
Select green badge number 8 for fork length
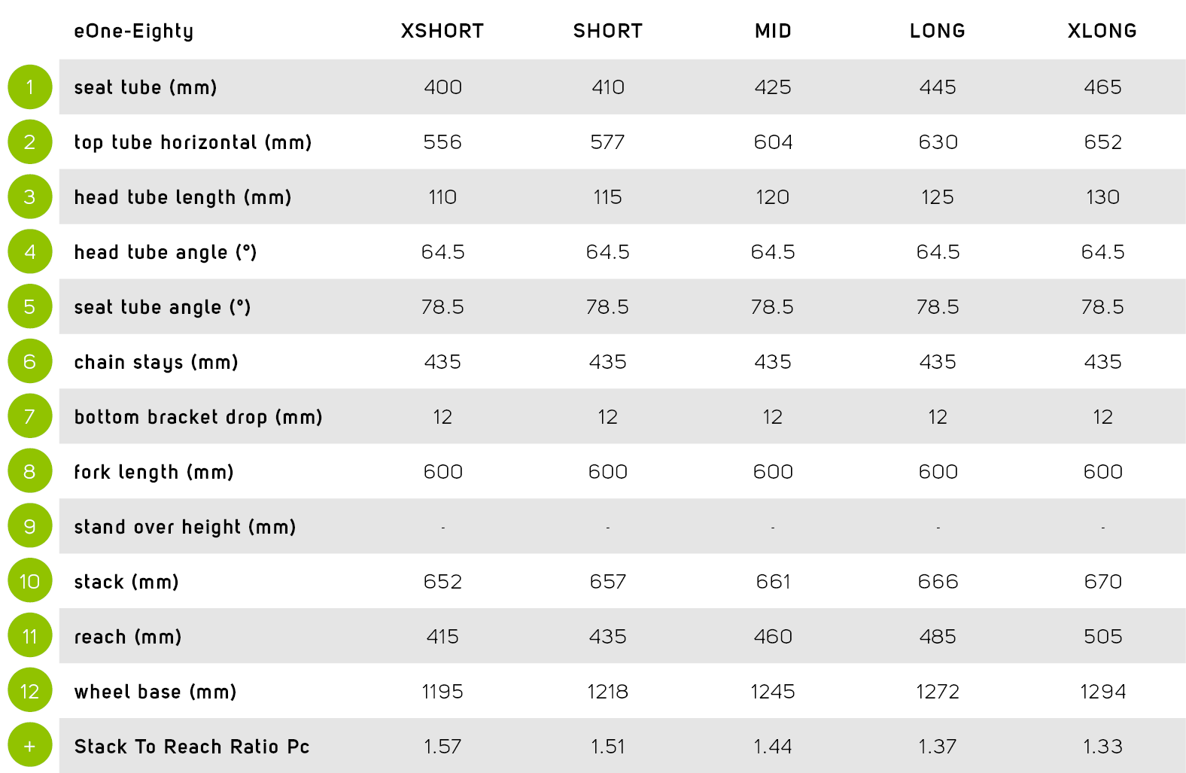29,472
